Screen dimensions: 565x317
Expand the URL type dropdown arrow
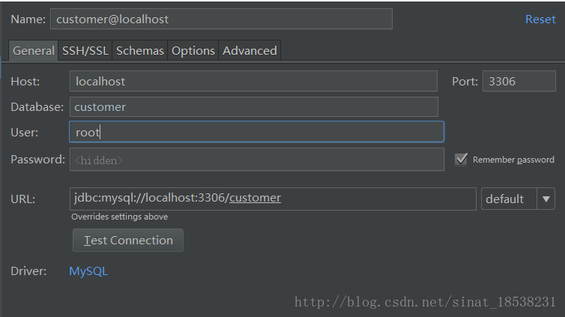546,199
